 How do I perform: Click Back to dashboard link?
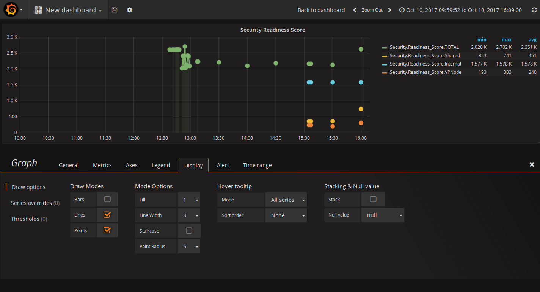tap(321, 10)
